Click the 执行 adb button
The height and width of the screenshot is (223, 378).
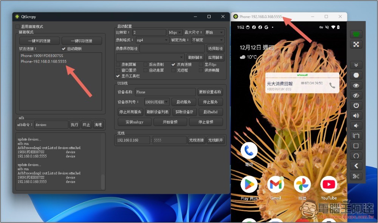(74, 125)
